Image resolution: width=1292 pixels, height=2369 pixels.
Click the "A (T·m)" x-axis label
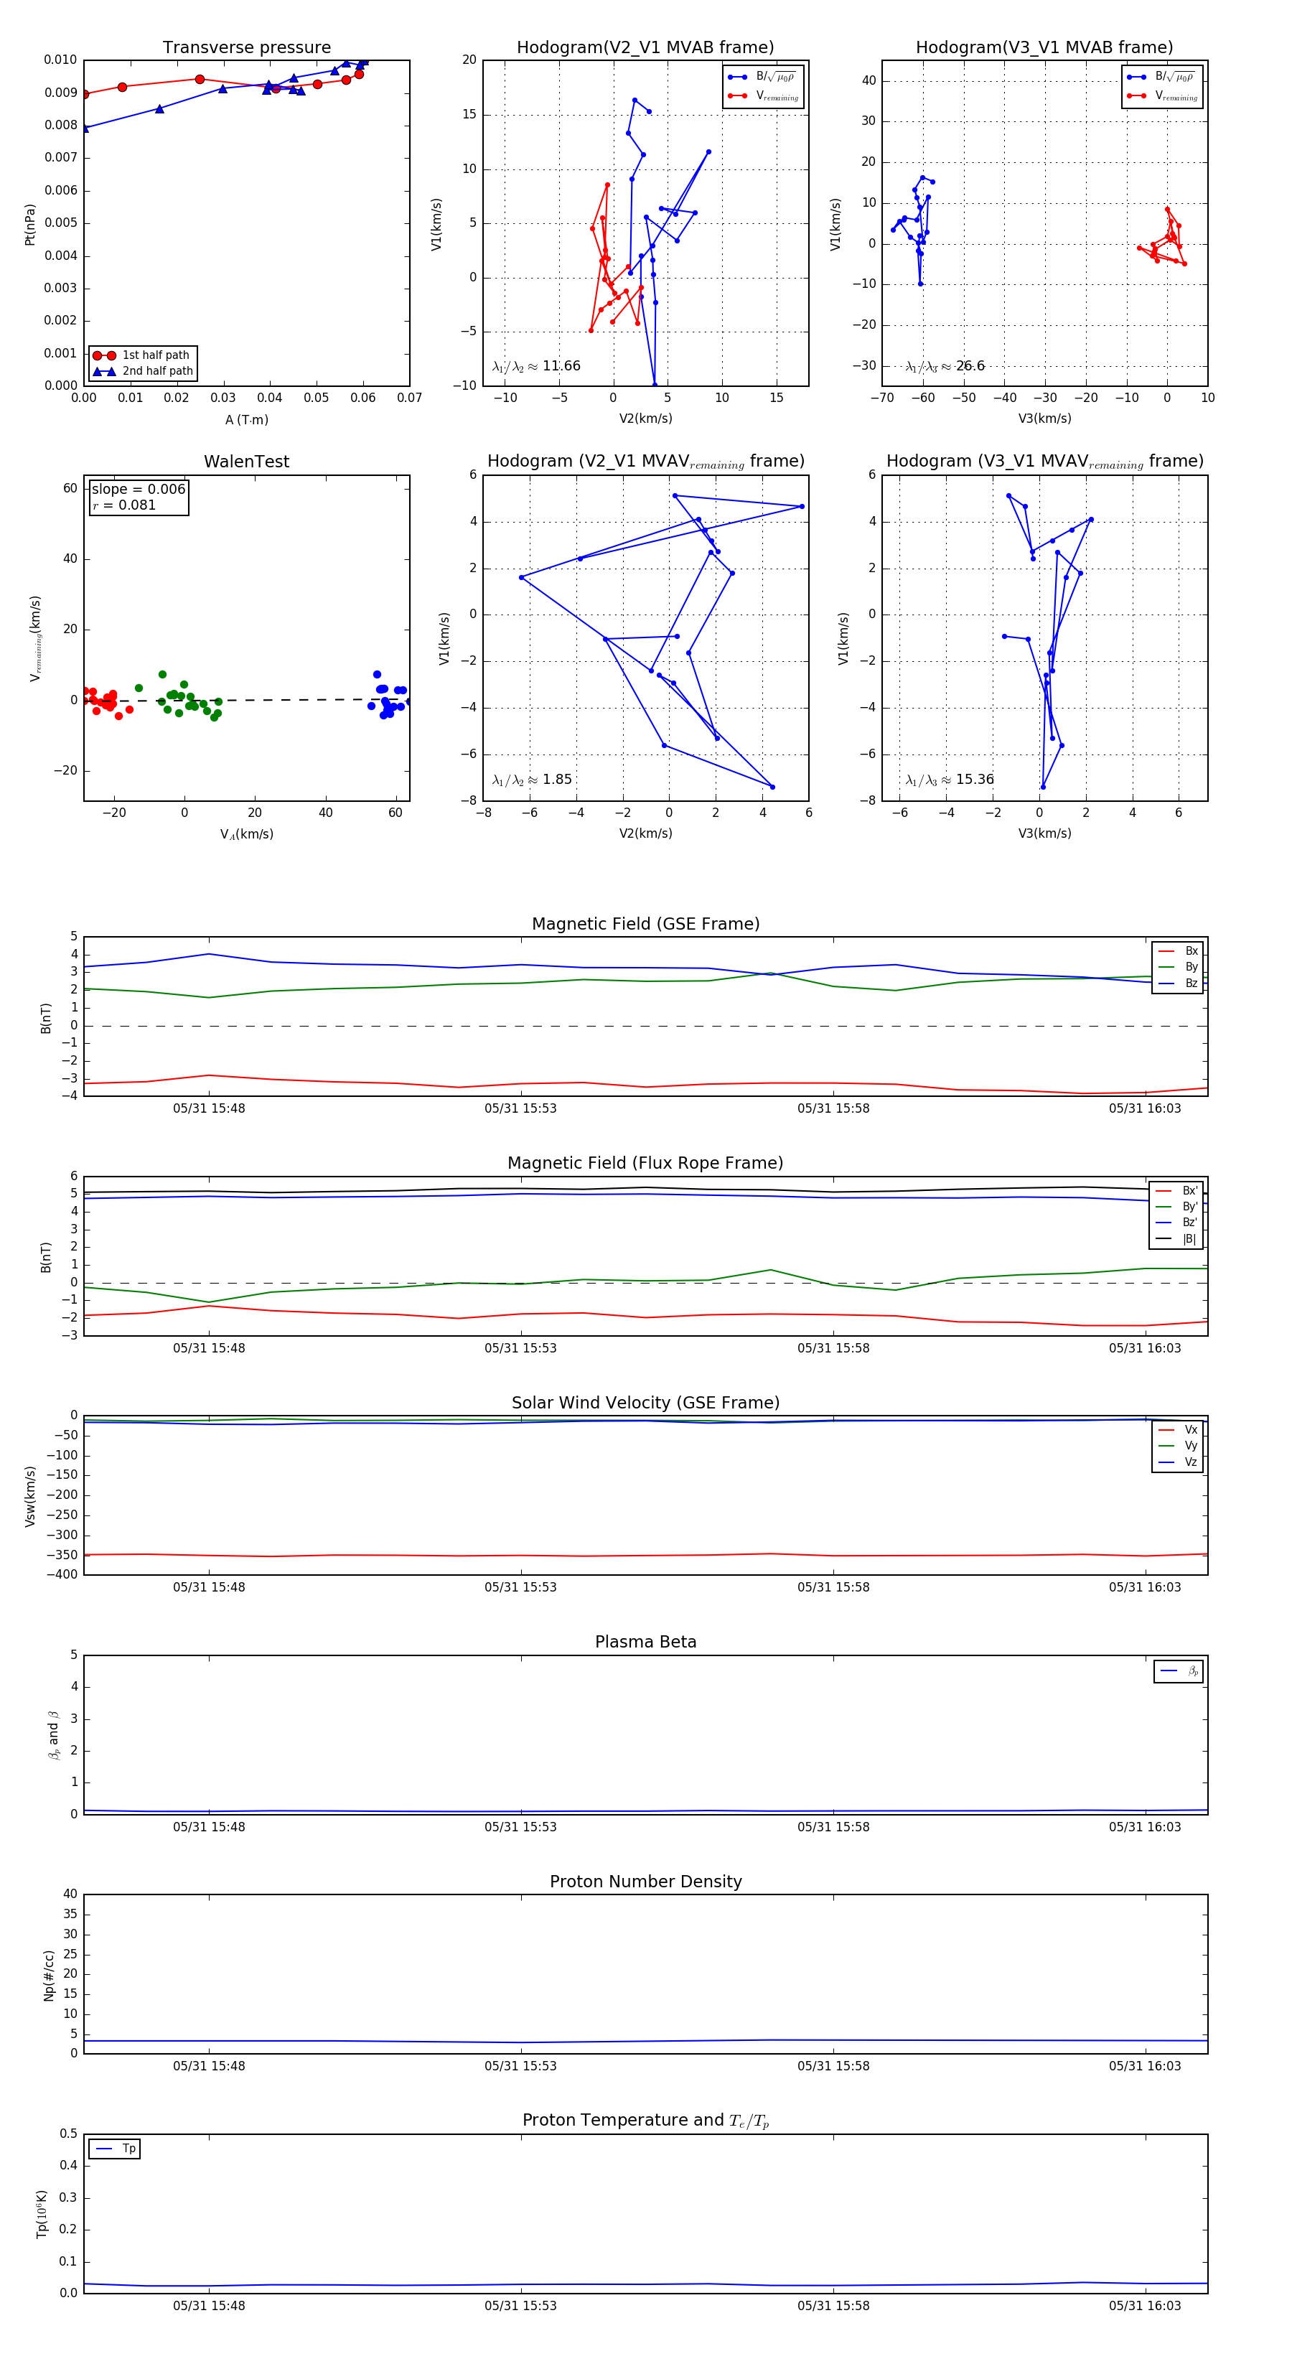tap(246, 420)
